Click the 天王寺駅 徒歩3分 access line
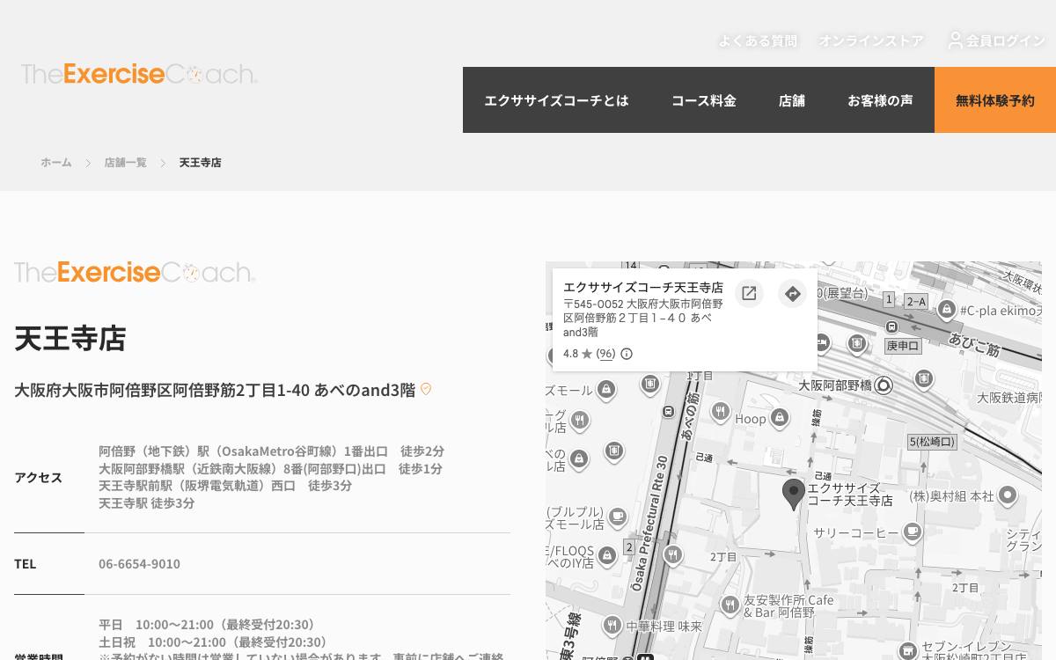 (146, 503)
